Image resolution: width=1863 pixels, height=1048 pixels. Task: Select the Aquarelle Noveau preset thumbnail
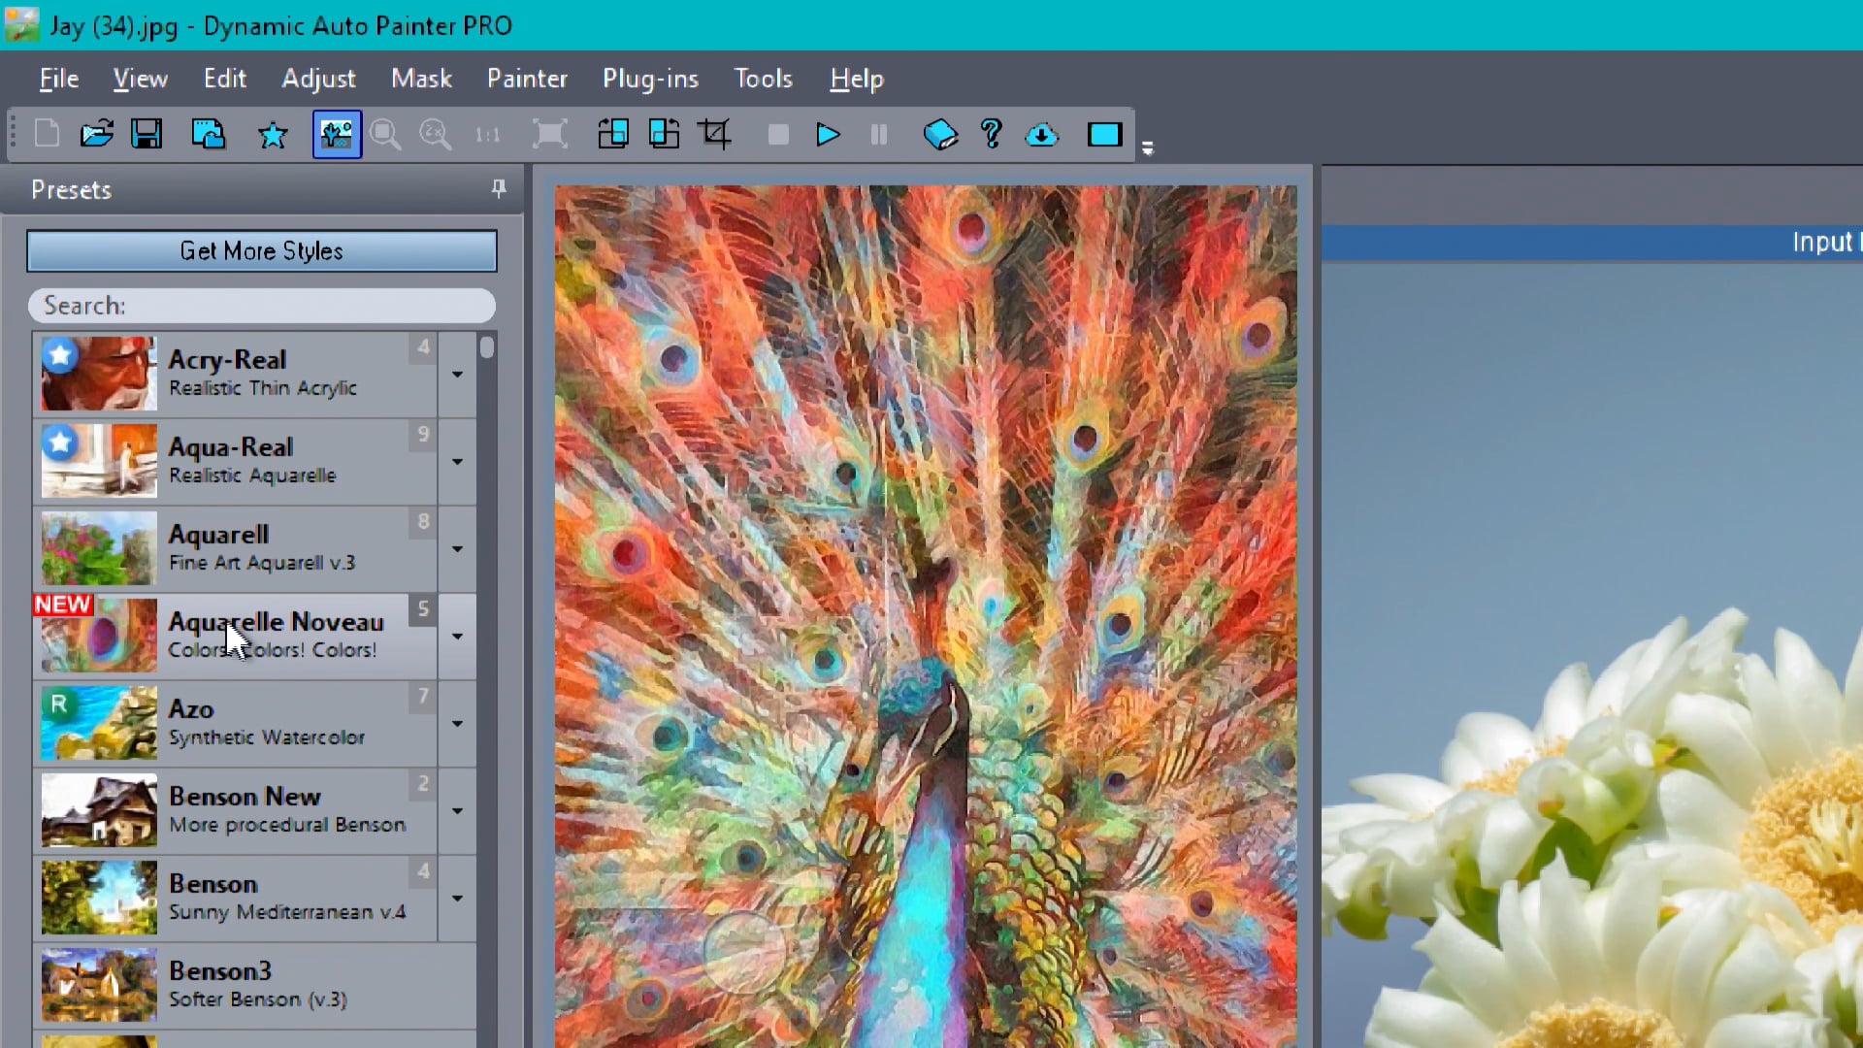(x=97, y=636)
